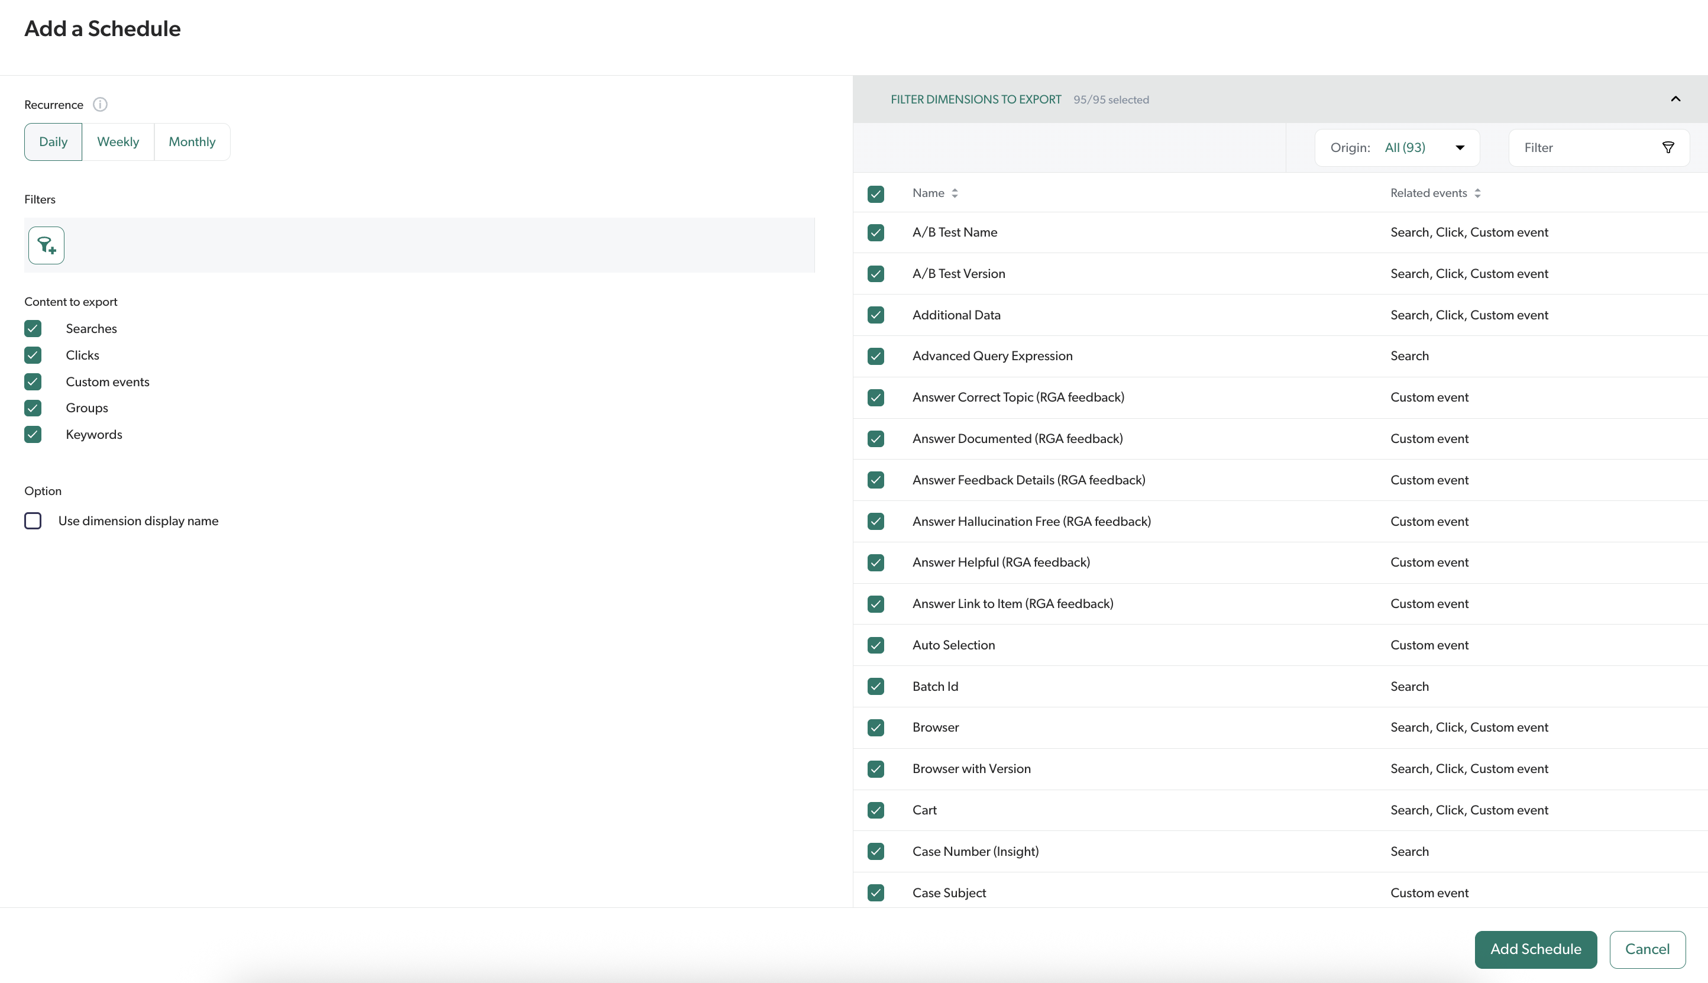
Task: Uncheck the Case Number (Insight) dimension
Action: coord(876,851)
